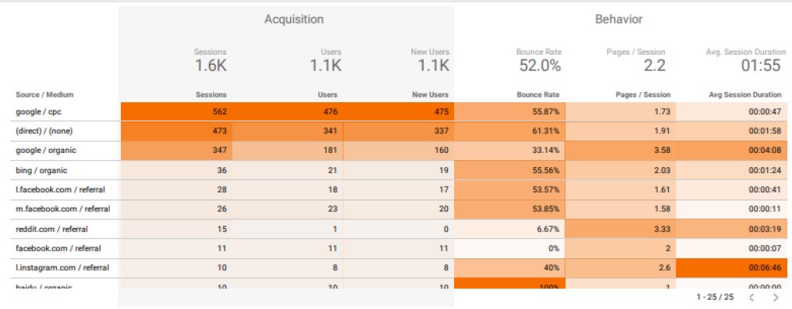Sort table by New Users column header
Image resolution: width=792 pixels, height=309 pixels.
click(430, 94)
